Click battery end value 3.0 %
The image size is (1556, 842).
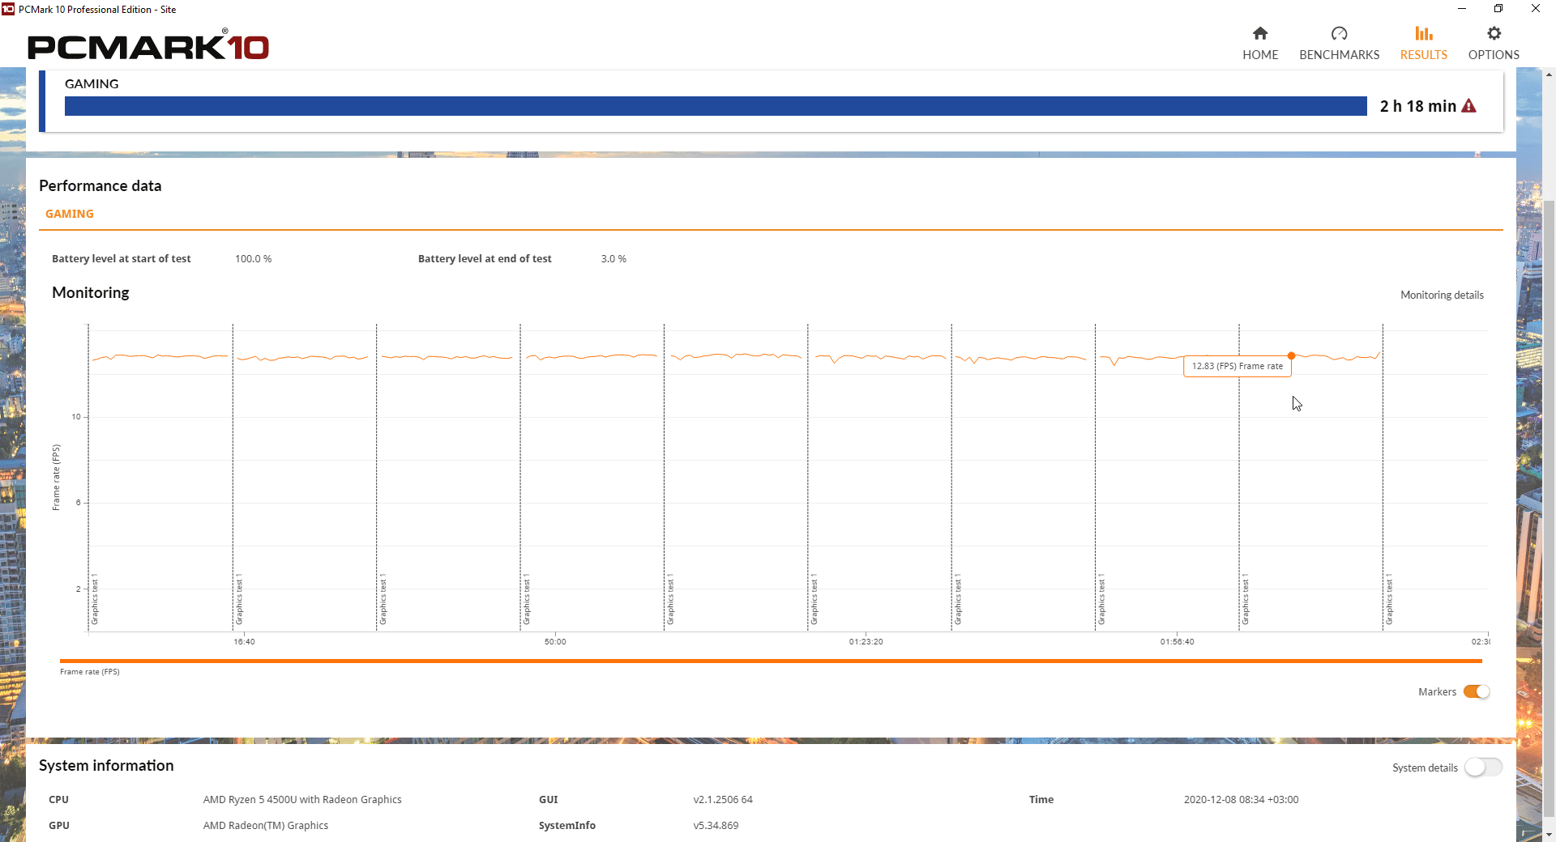(613, 259)
